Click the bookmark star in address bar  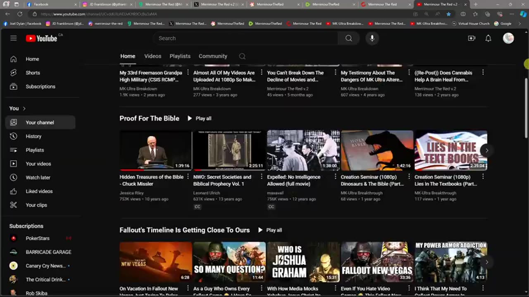point(448,14)
